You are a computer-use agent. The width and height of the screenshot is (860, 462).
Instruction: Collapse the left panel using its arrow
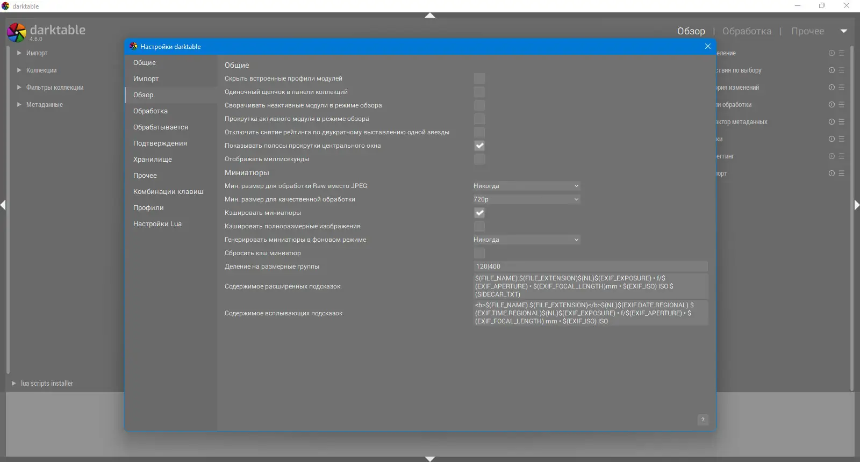pyautogui.click(x=3, y=205)
